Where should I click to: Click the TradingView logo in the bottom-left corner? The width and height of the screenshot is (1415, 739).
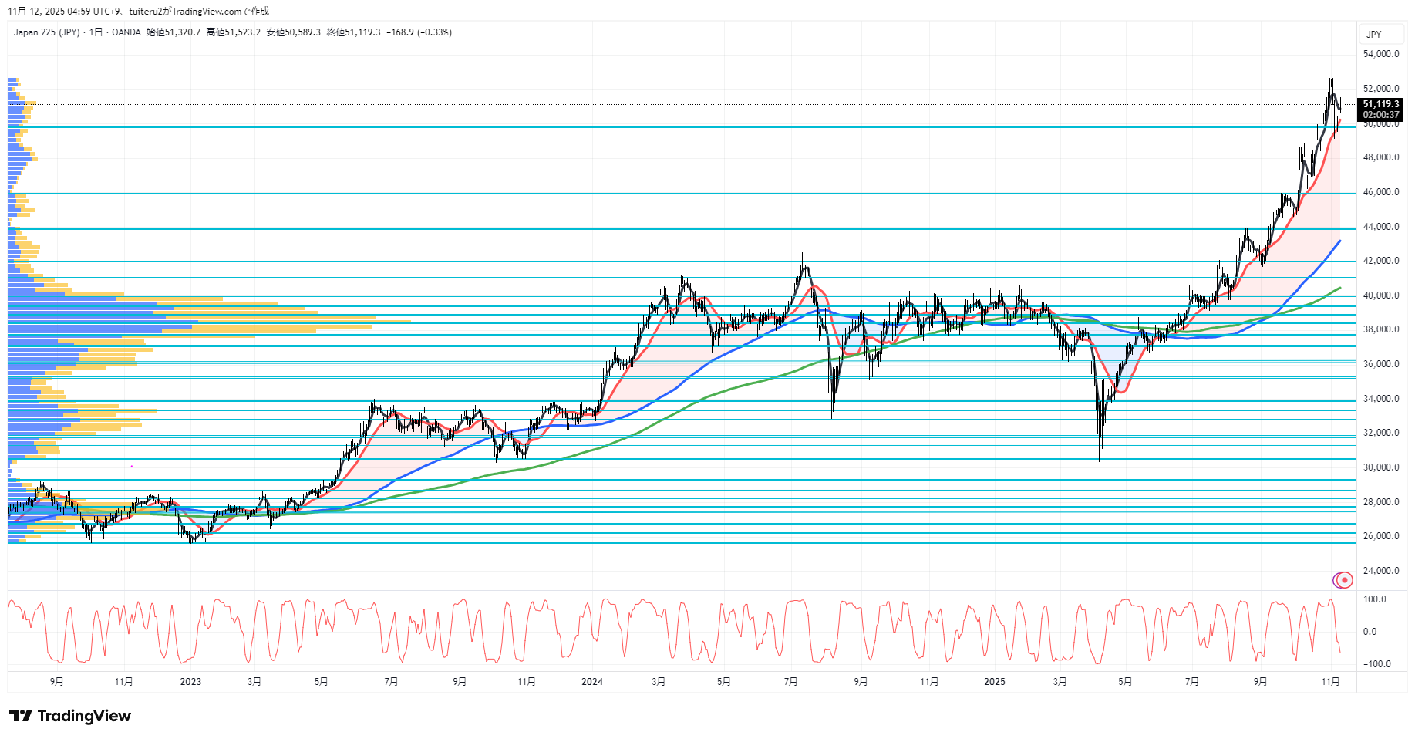coord(70,716)
